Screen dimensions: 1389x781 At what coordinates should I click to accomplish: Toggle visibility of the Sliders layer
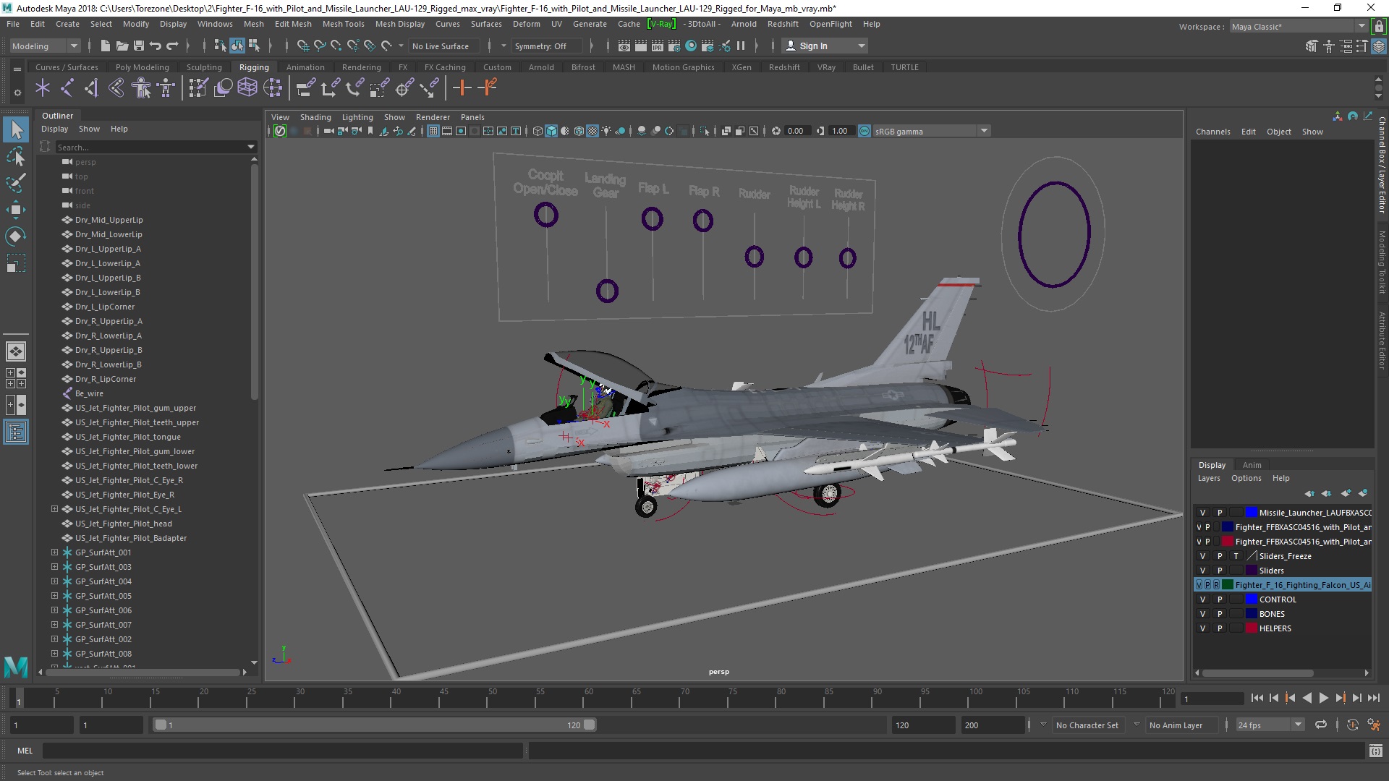1202,571
